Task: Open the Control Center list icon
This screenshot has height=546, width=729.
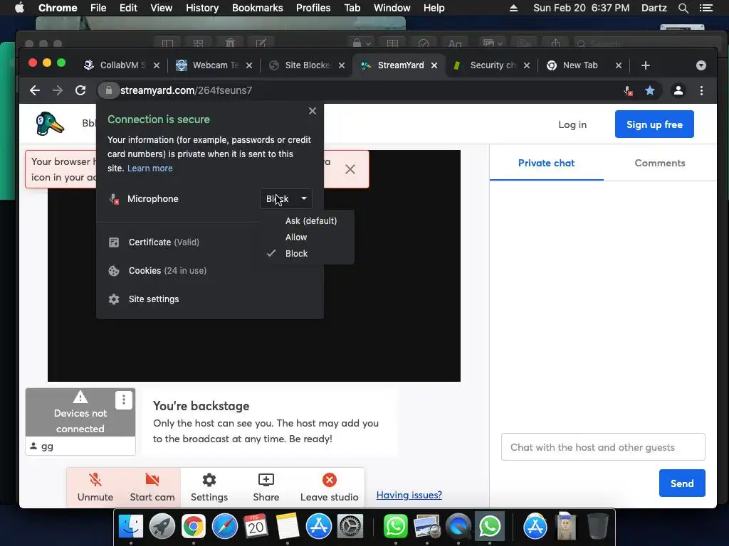Action: pyautogui.click(x=706, y=8)
